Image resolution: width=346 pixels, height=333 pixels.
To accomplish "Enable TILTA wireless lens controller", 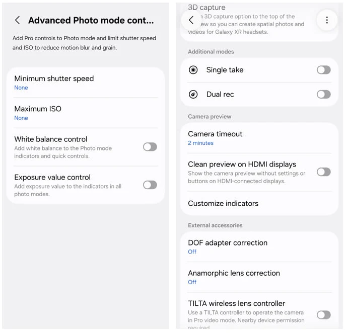I will coord(323,315).
